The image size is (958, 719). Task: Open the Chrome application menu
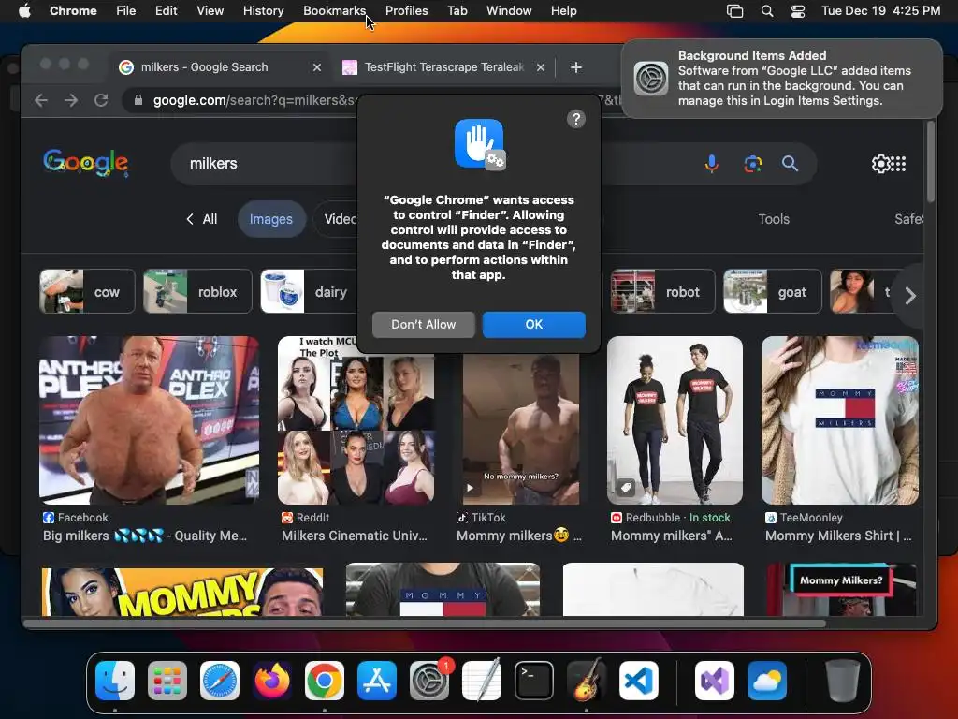(x=73, y=11)
